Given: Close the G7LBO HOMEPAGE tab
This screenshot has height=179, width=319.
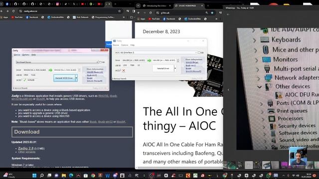Looking at the screenshot, I should coord(202,5).
